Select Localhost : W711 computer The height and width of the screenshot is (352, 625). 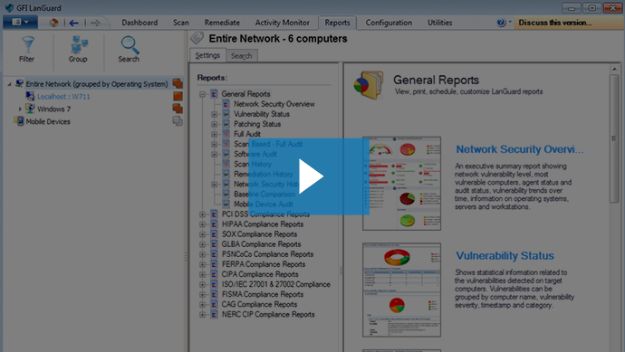coord(63,96)
